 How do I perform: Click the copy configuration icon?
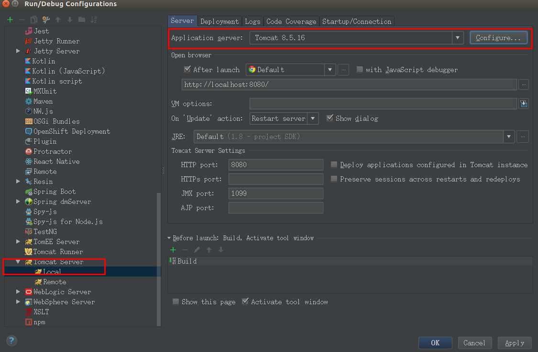tap(33, 20)
